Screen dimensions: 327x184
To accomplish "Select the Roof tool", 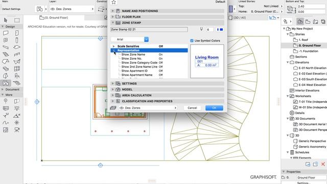I will [6, 61].
